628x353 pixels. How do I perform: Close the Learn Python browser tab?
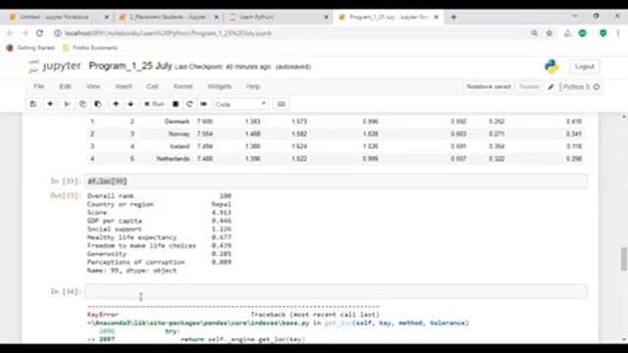[326, 18]
